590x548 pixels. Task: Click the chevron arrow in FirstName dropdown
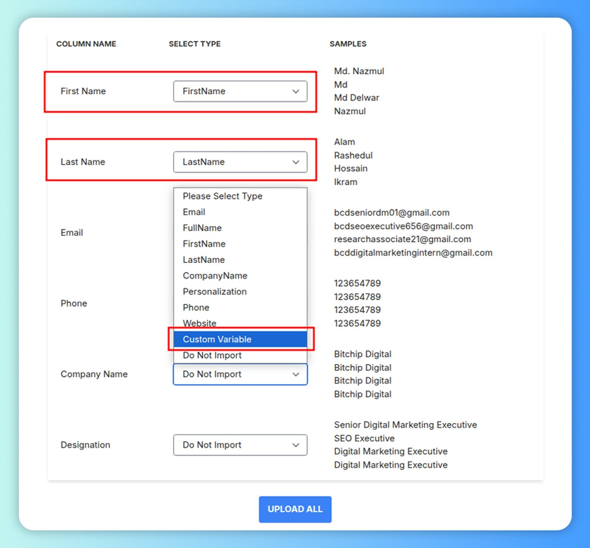296,91
